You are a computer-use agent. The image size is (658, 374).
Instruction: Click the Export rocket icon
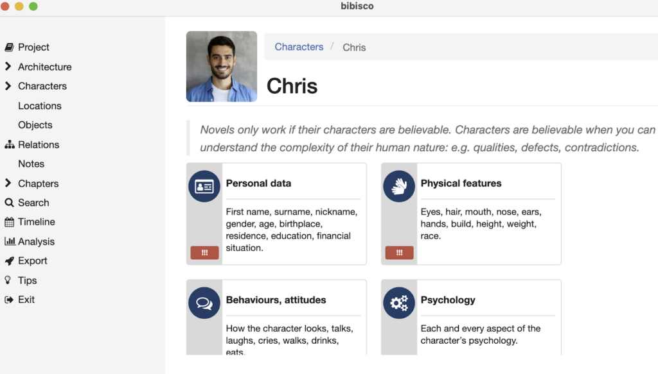[9, 261]
